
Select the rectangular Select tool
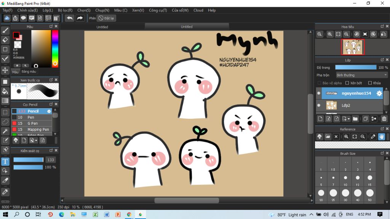click(x=5, y=112)
